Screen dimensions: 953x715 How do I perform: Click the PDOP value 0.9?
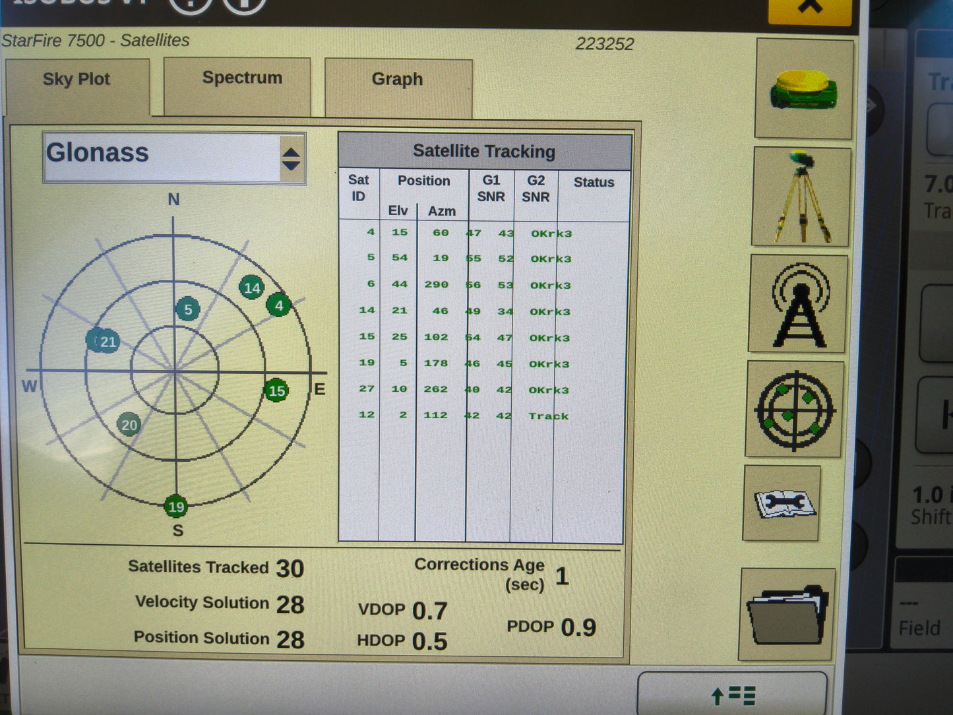click(x=578, y=627)
